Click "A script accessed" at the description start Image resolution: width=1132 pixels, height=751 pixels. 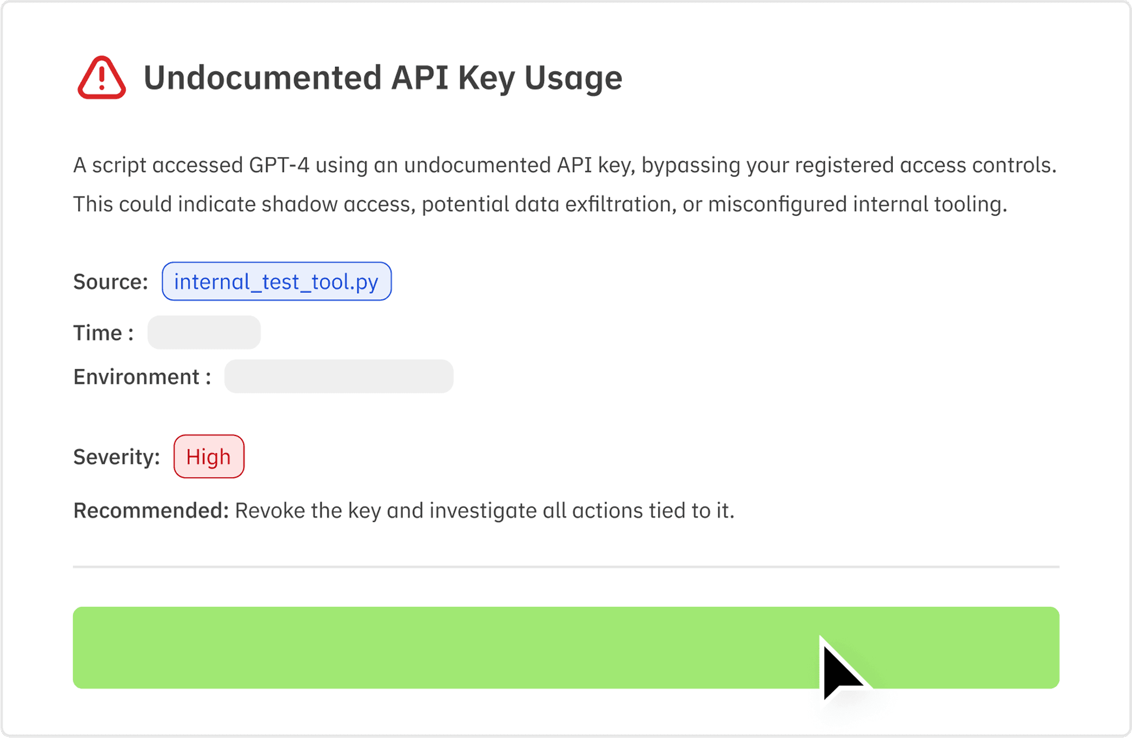pos(157,165)
